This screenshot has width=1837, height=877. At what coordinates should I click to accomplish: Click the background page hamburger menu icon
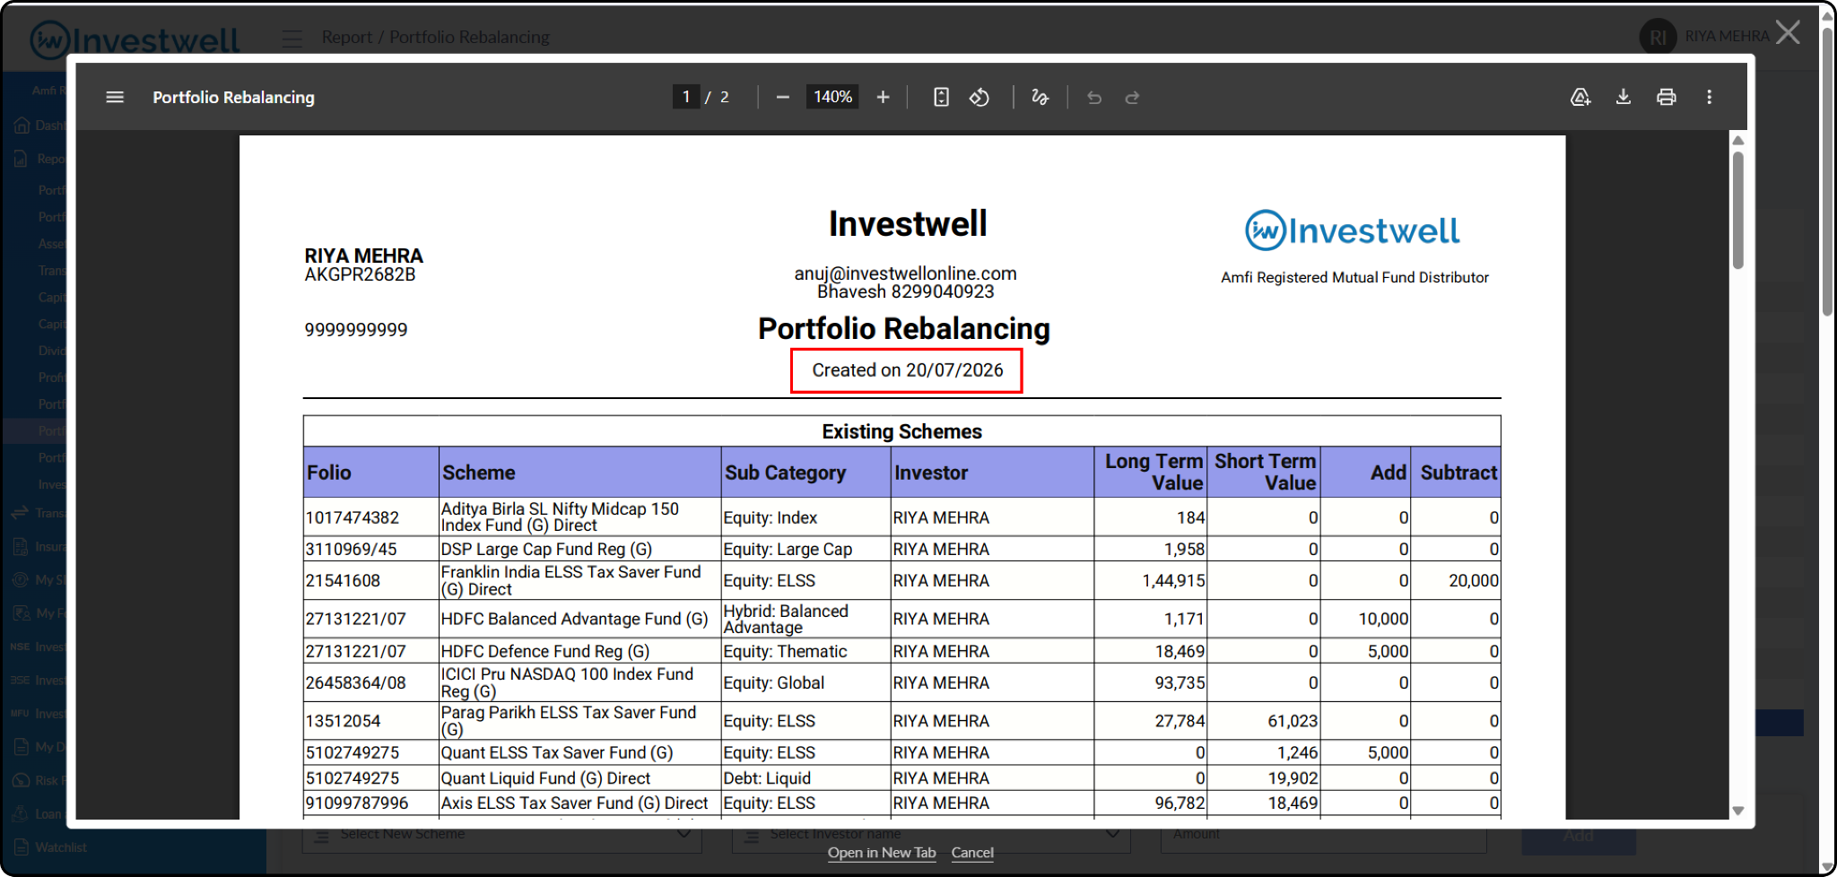292,38
